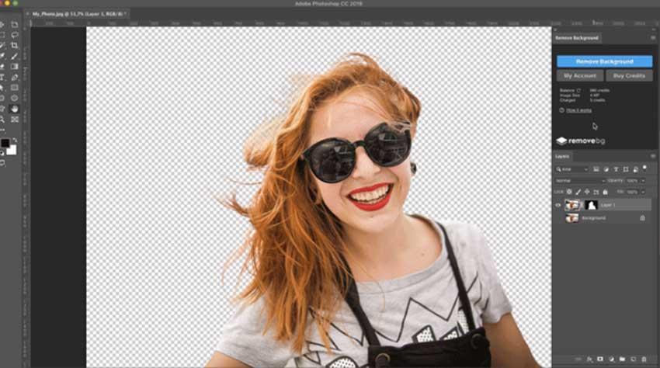Image resolution: width=660 pixels, height=368 pixels.
Task: Select the Crop tool
Action: [x=14, y=46]
